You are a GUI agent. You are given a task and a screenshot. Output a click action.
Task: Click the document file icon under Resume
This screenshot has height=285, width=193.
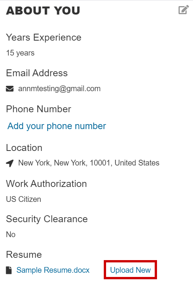click(x=9, y=270)
